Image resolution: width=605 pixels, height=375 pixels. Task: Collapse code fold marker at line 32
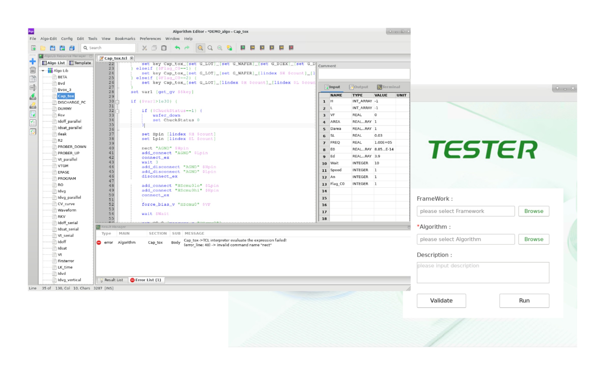point(117,111)
